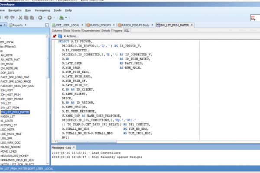This screenshot has width=260, height=173.
Task: Select KLIENTS_LST view in tree
Action: pyautogui.click(x=9, y=125)
